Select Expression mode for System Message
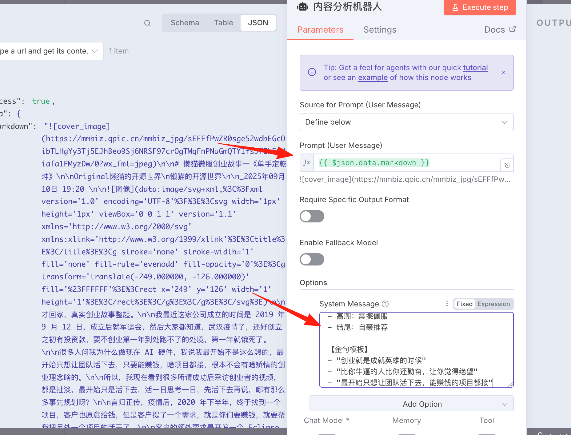The width and height of the screenshot is (571, 435). click(494, 304)
